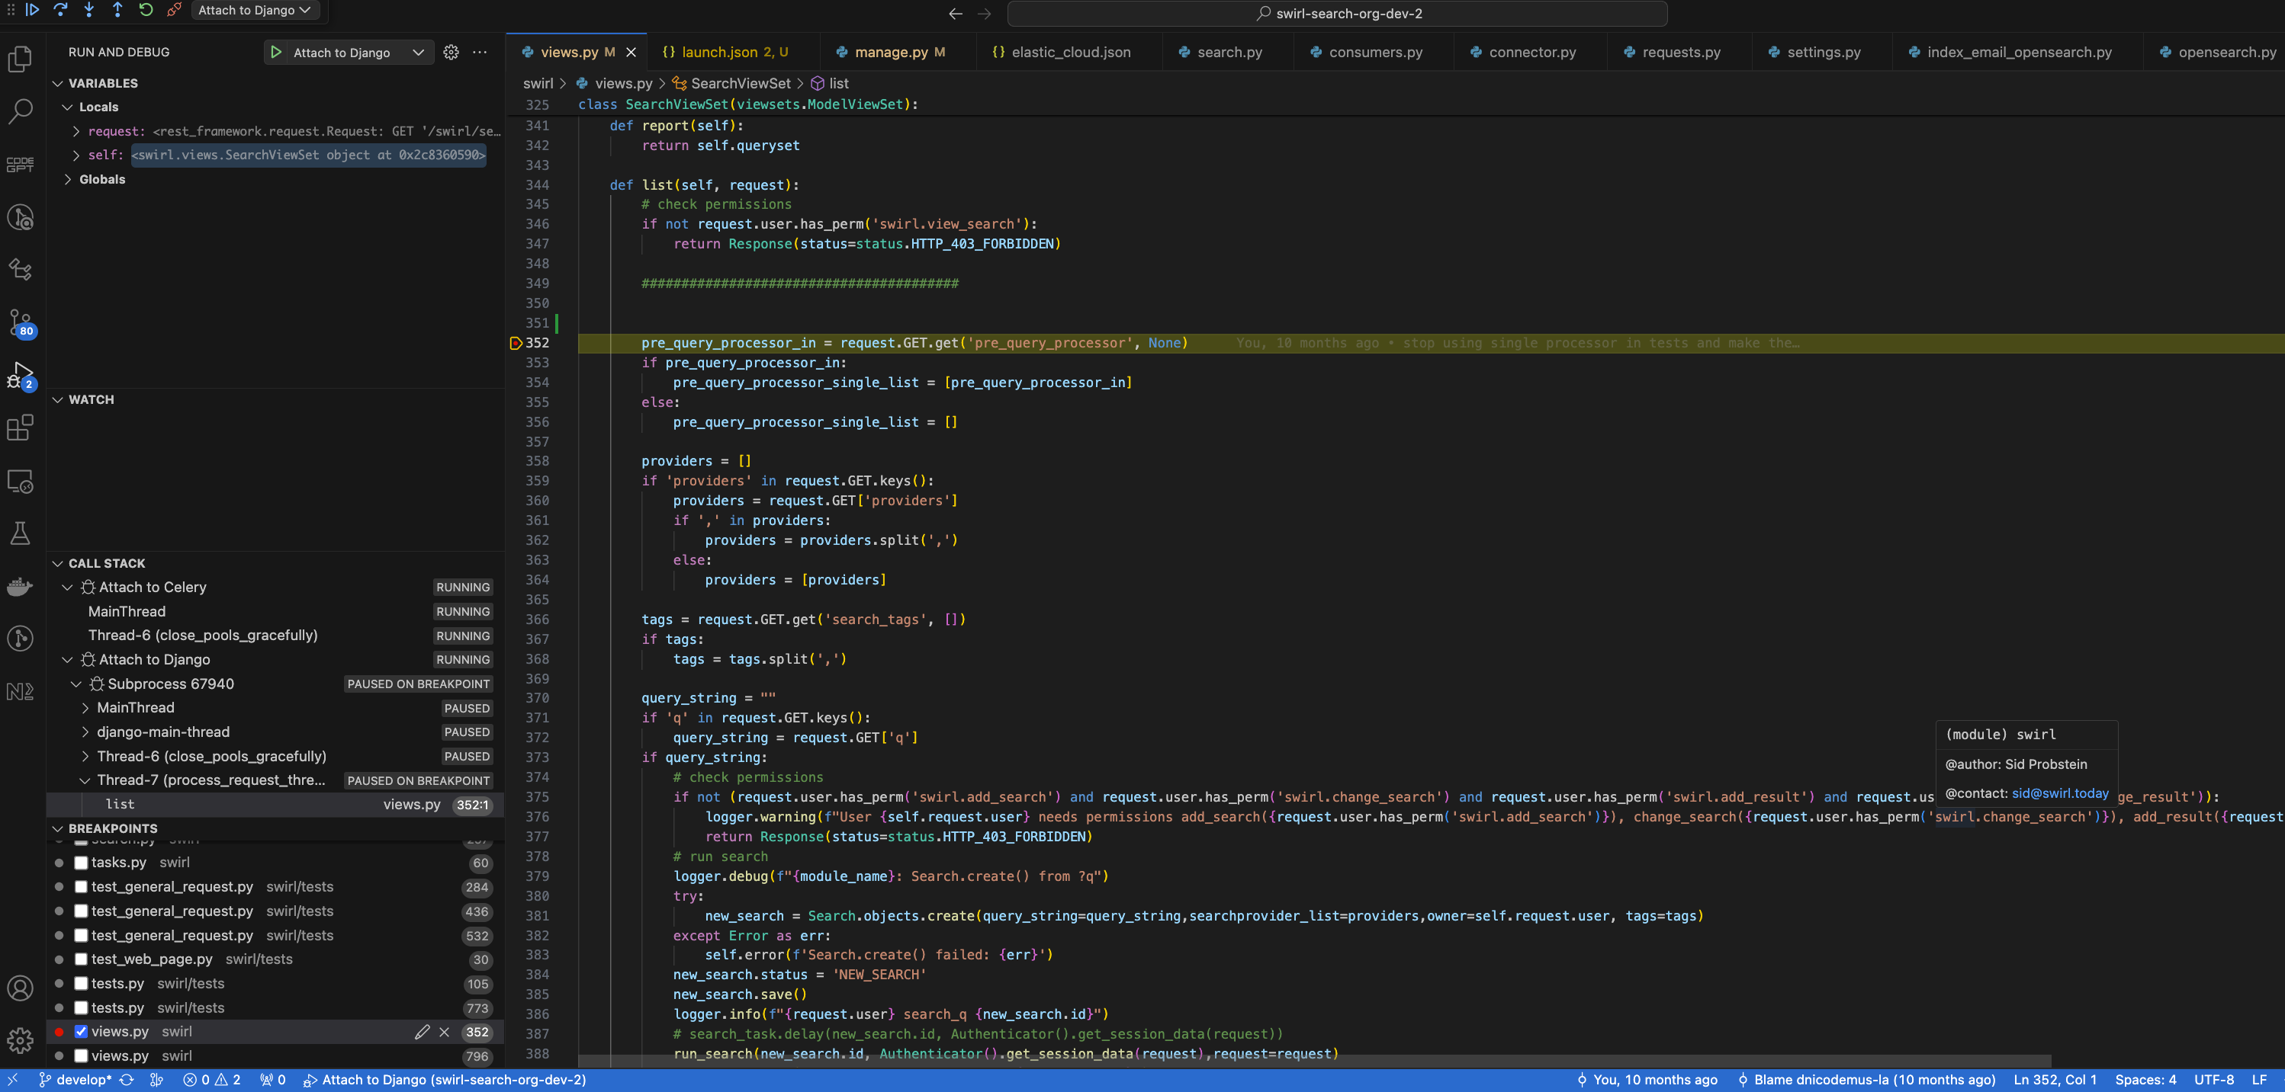Open Source Control view with 80 badge
The width and height of the screenshot is (2285, 1092).
[21, 322]
